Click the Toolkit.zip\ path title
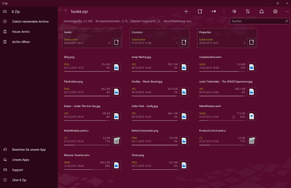This screenshot has height=188, width=291. [x=79, y=11]
